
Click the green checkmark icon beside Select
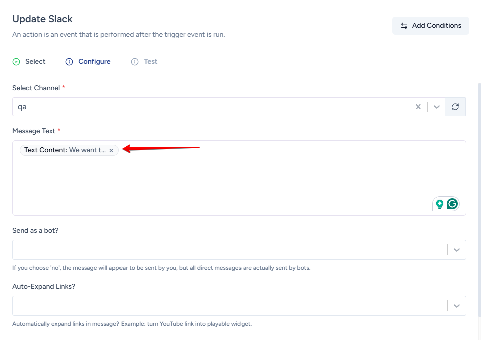(x=16, y=62)
